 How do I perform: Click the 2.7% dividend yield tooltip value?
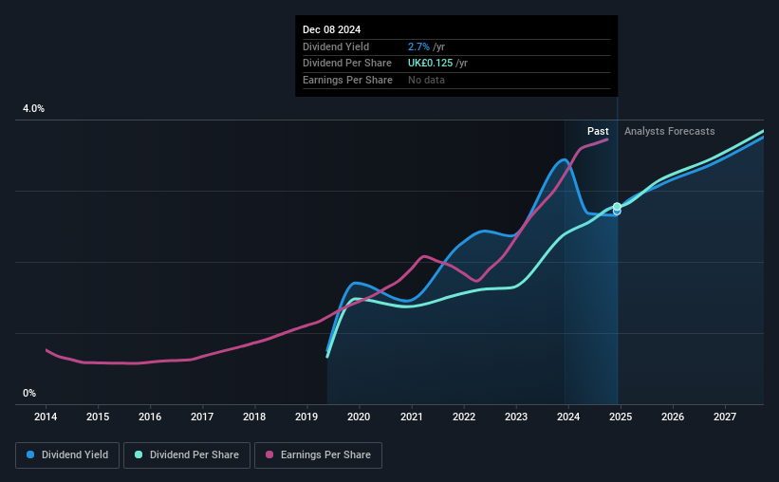[x=418, y=46]
